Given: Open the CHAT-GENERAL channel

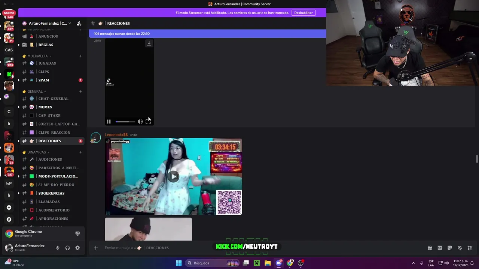Looking at the screenshot, I should click(x=51, y=99).
